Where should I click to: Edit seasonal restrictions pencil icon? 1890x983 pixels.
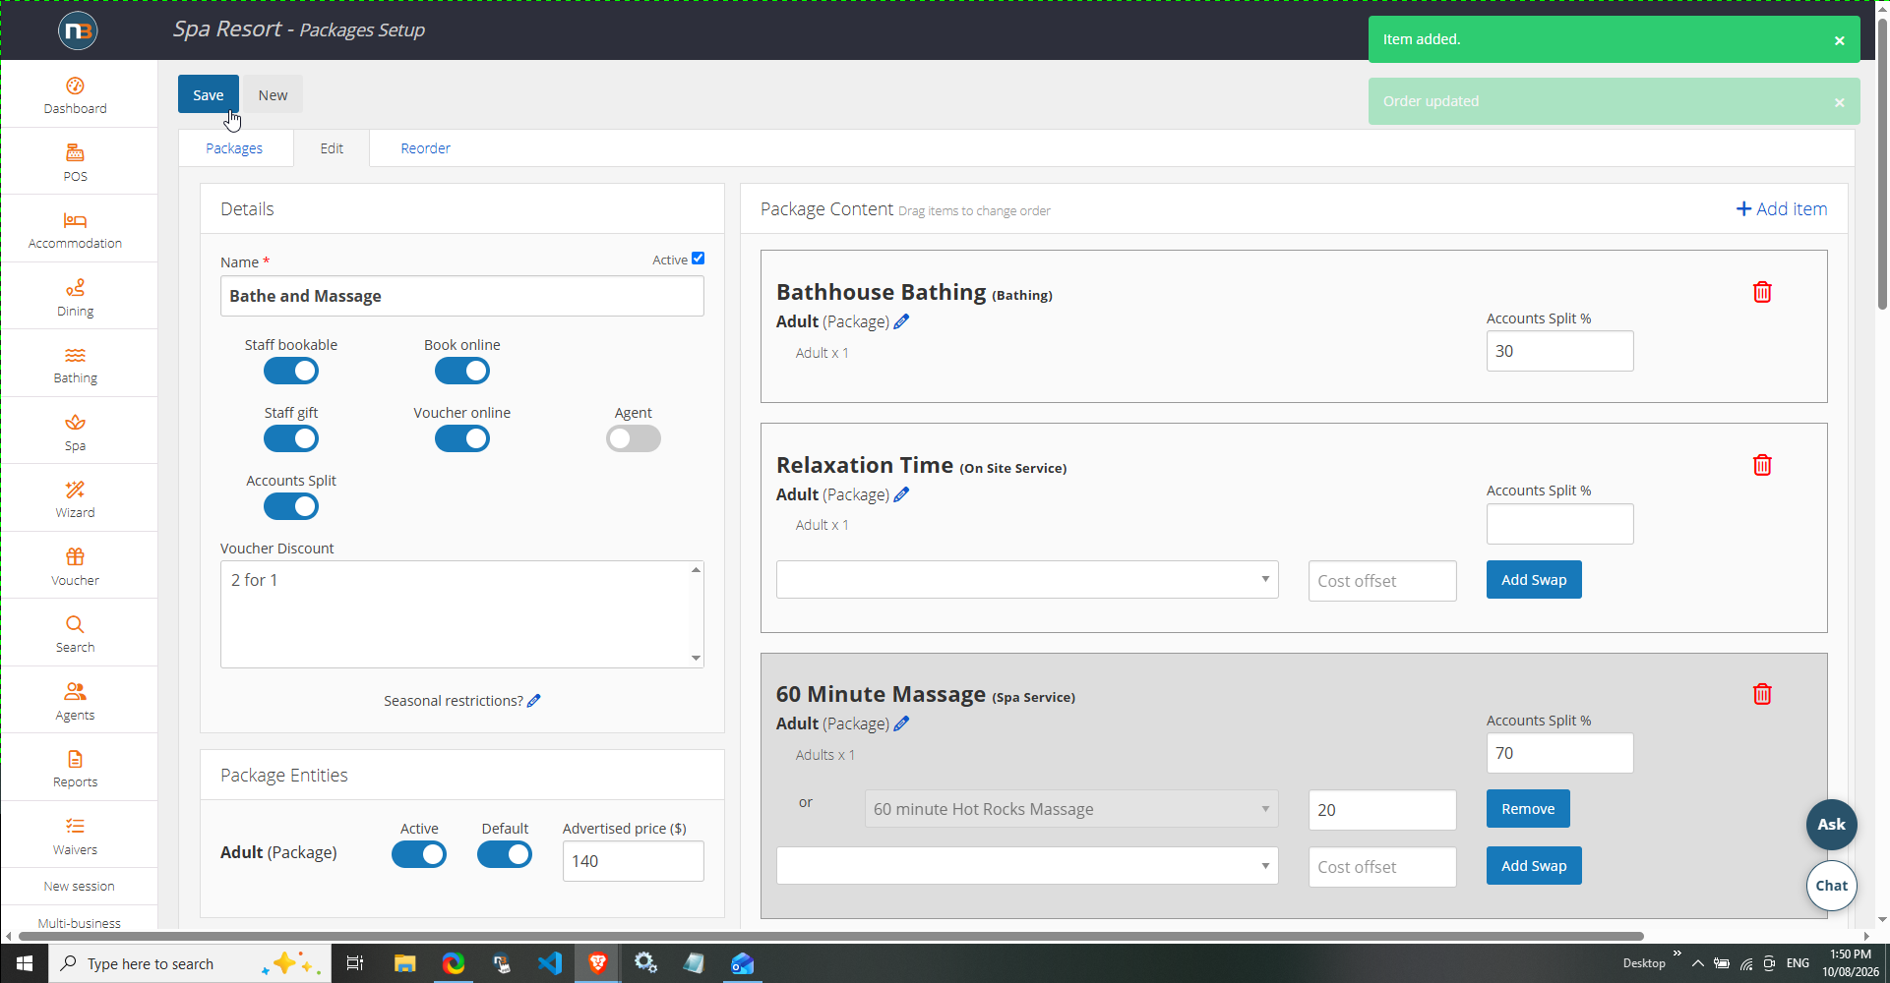point(534,701)
